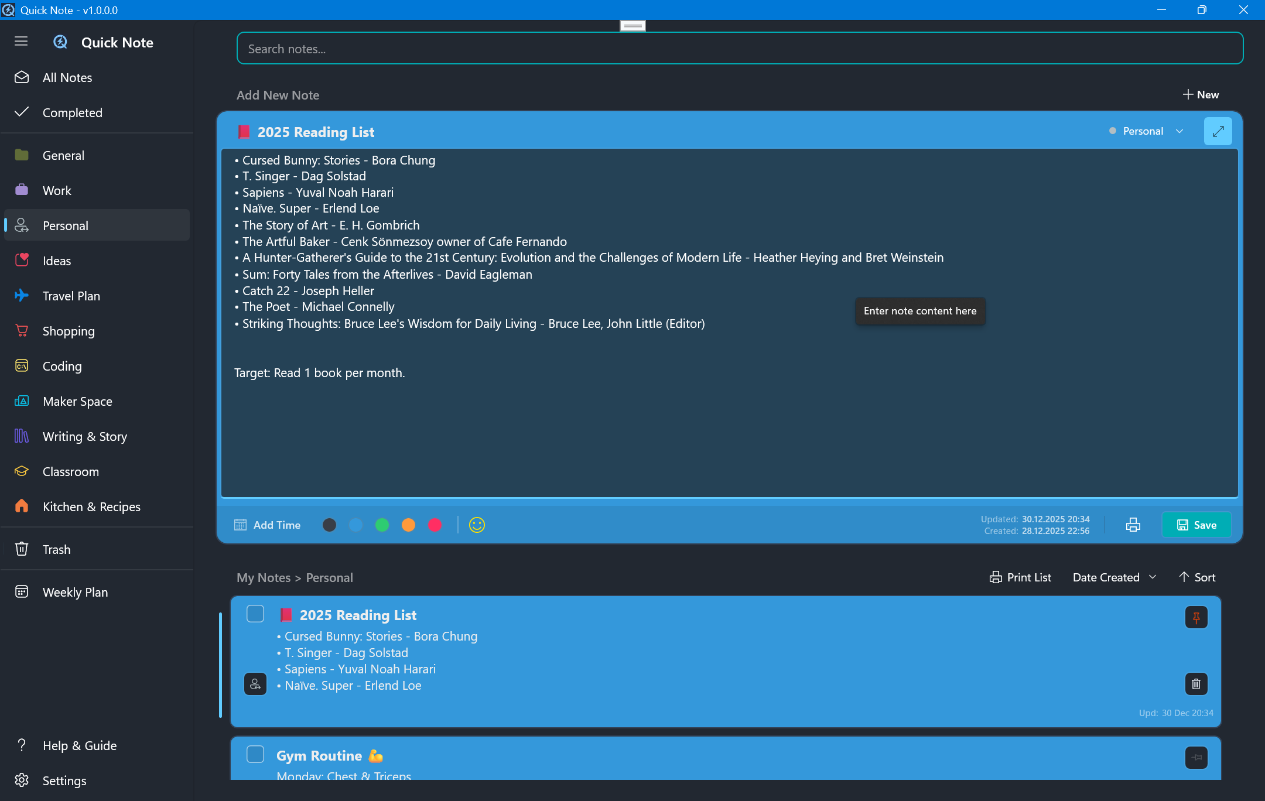Click the Add Time calendar button
This screenshot has height=801, width=1265.
click(268, 525)
